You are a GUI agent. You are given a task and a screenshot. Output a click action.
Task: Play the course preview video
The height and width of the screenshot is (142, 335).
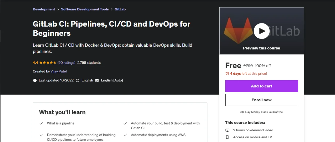(x=261, y=31)
